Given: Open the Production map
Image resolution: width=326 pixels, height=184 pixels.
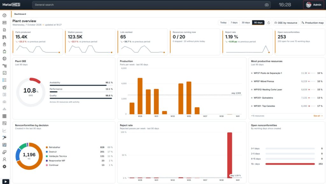Looking at the screenshot, I should coord(313,23).
